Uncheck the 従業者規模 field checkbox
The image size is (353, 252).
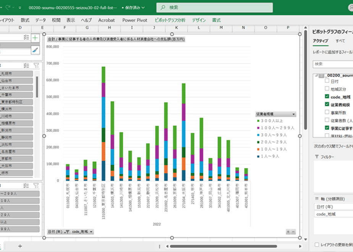pos(327,104)
